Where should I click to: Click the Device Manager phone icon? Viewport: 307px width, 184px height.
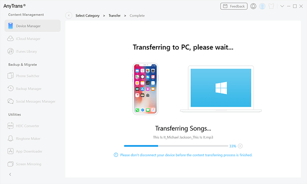point(11,26)
